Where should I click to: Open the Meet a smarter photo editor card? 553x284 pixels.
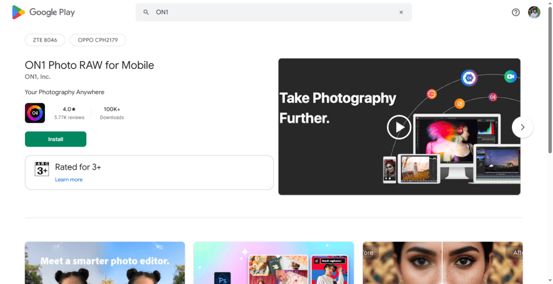[x=105, y=263]
